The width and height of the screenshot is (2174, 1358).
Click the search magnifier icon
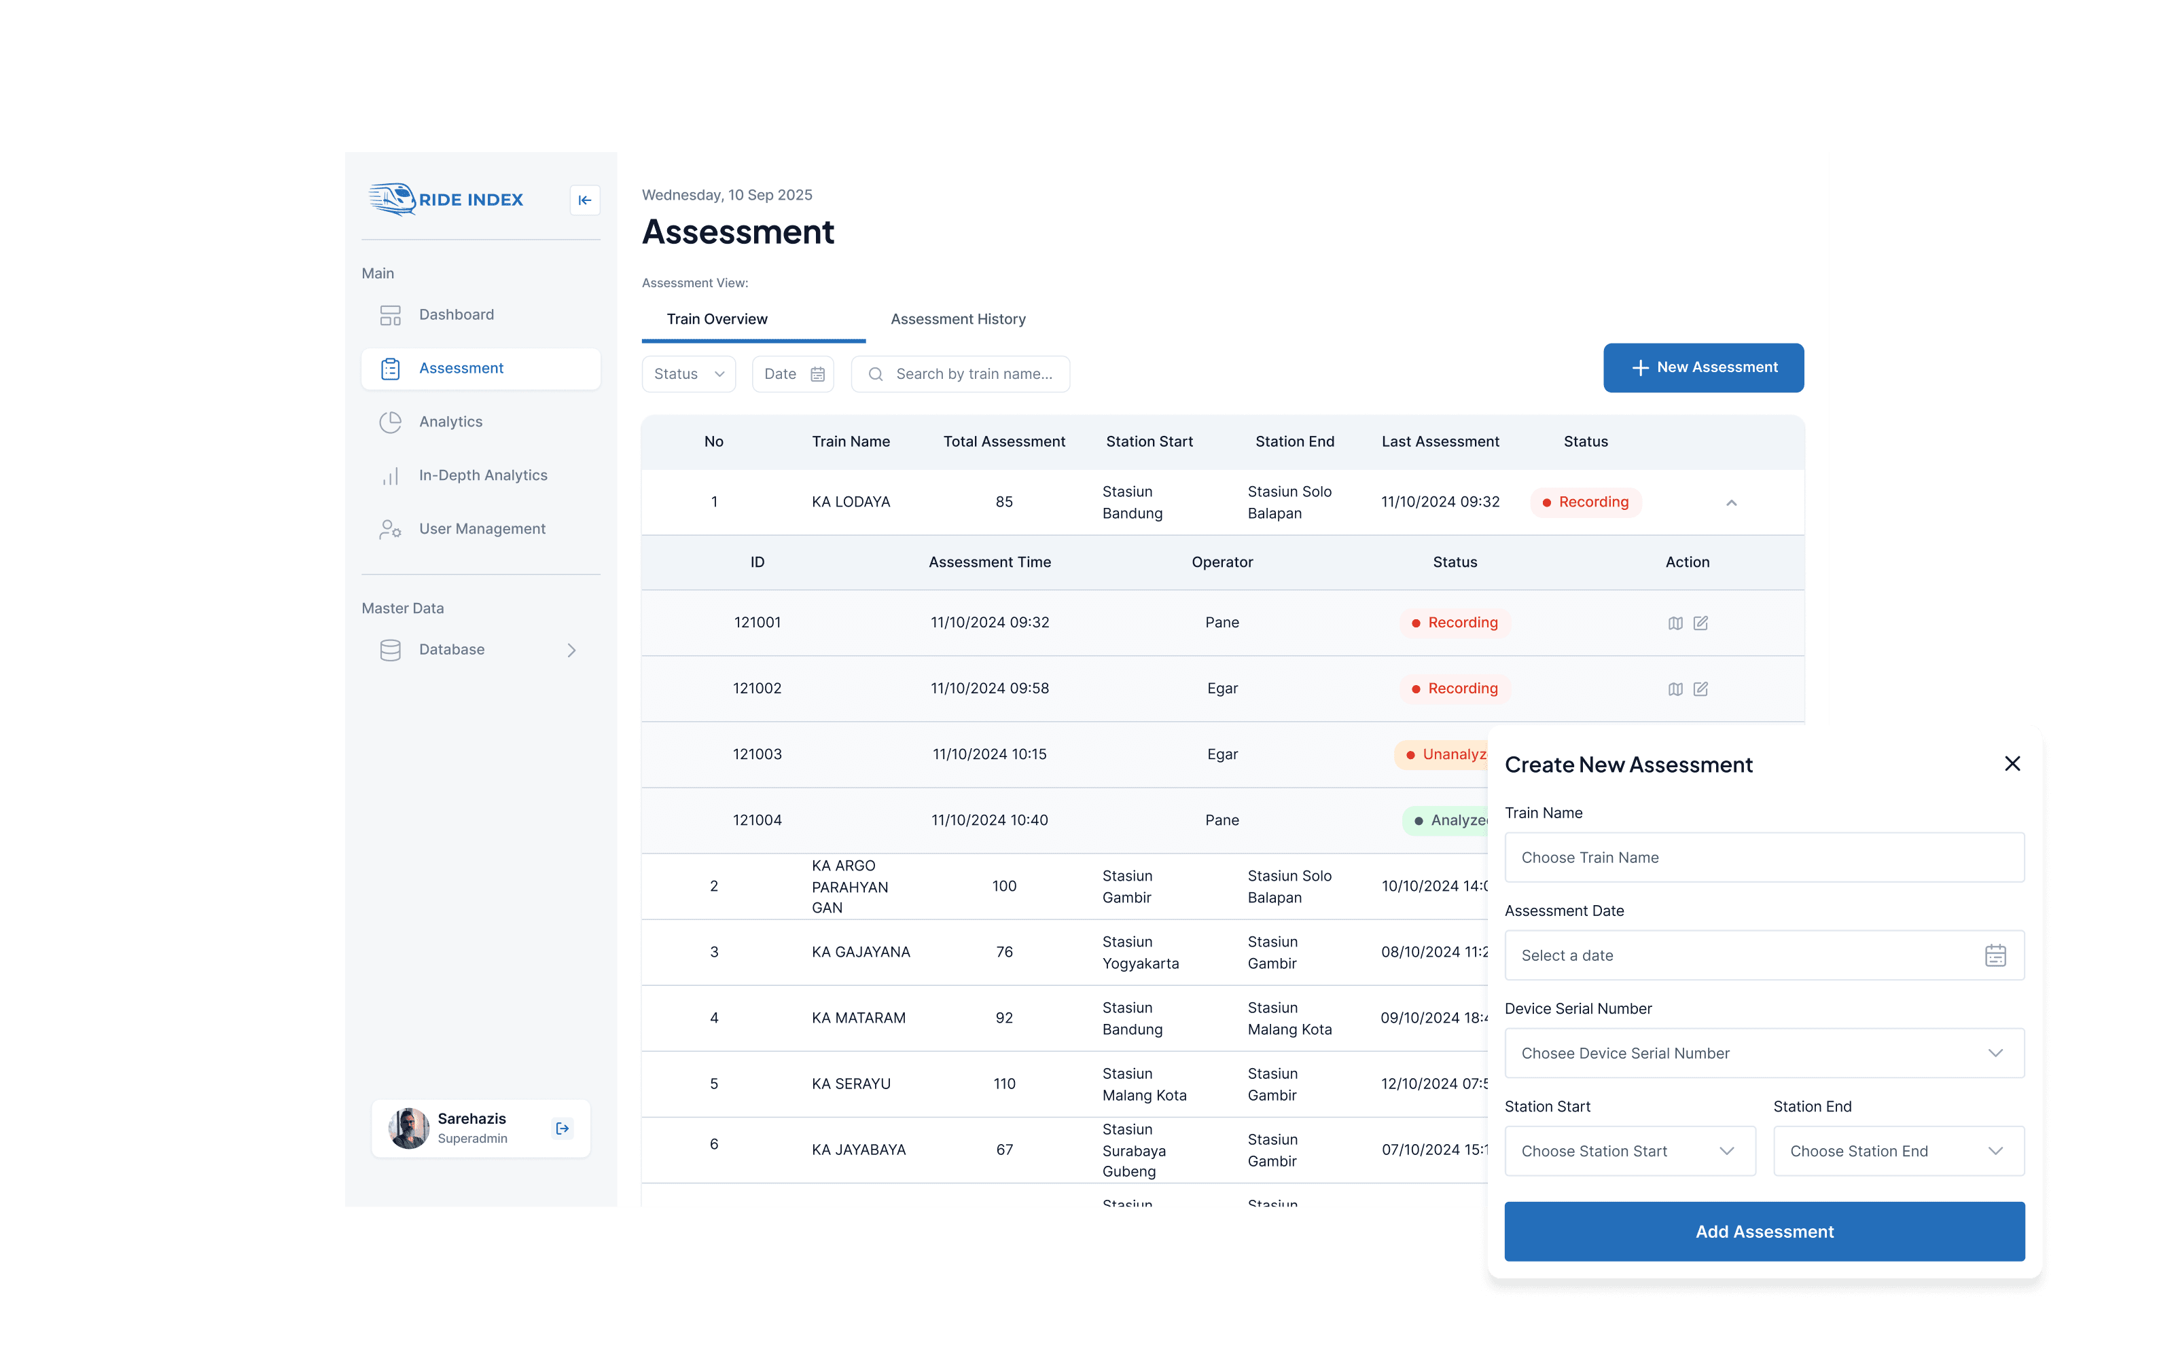pyautogui.click(x=876, y=375)
